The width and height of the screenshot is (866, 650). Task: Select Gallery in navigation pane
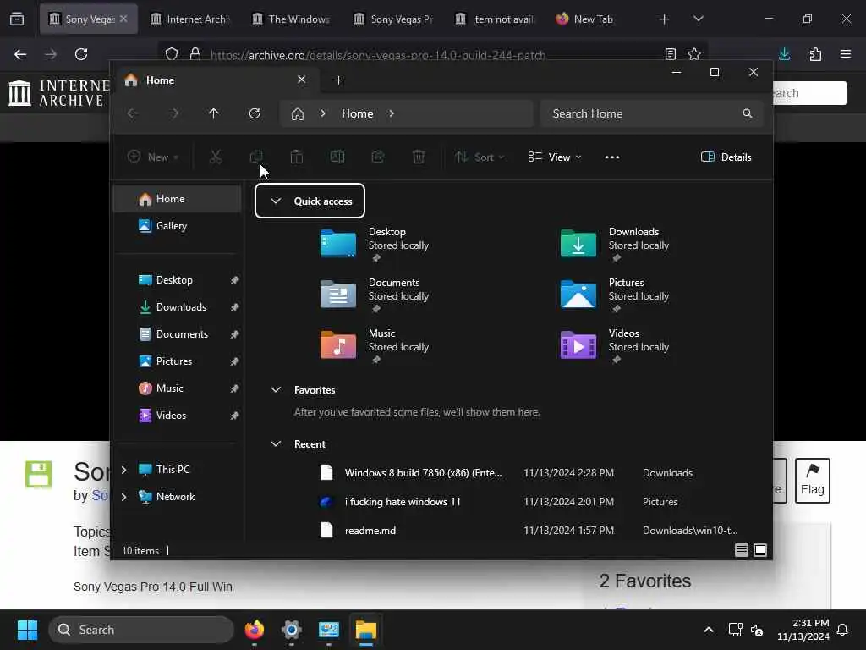pos(177,226)
